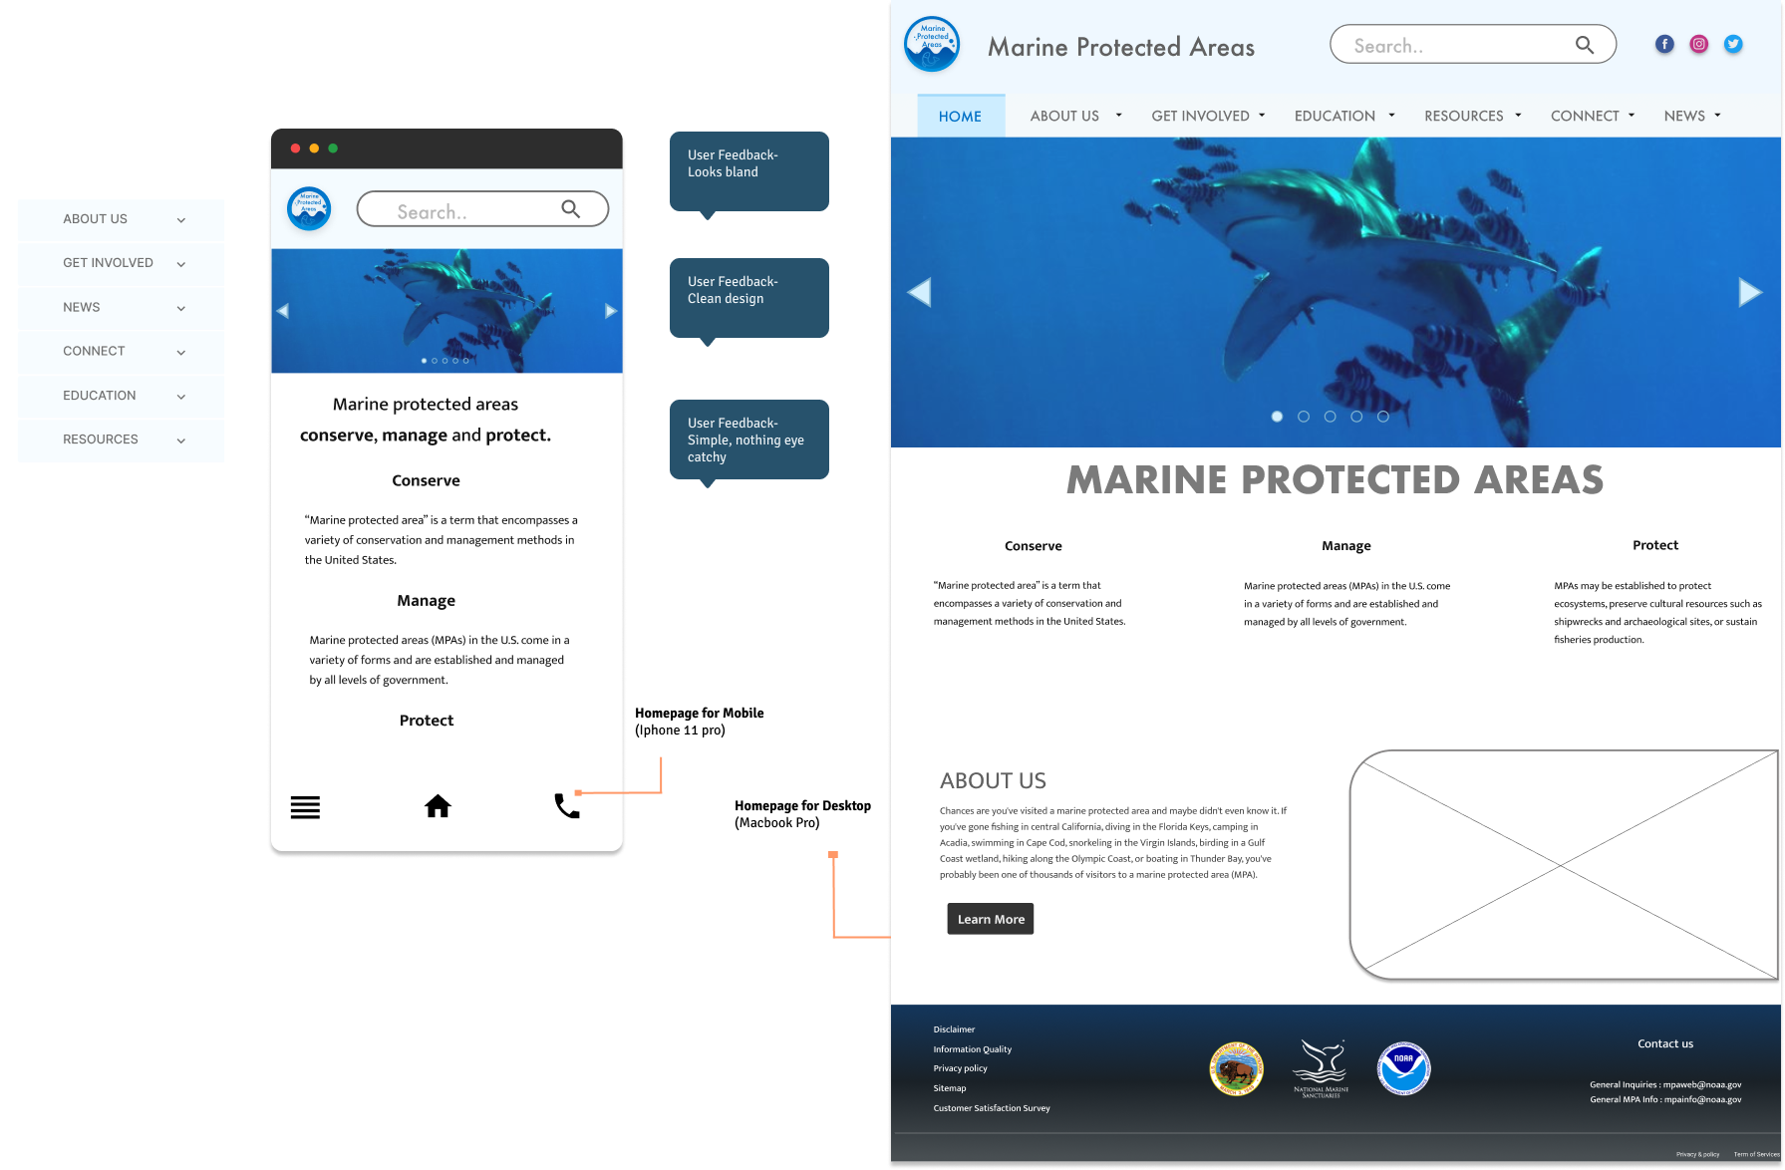Open the Instagram social icon
This screenshot has height=1170, width=1785.
tap(1699, 44)
